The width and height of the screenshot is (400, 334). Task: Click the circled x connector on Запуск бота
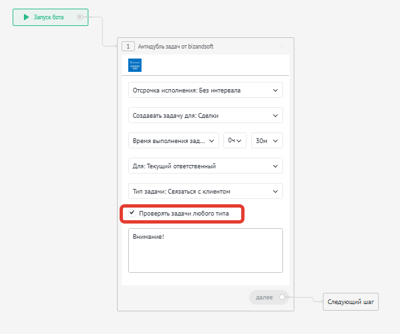pyautogui.click(x=80, y=17)
